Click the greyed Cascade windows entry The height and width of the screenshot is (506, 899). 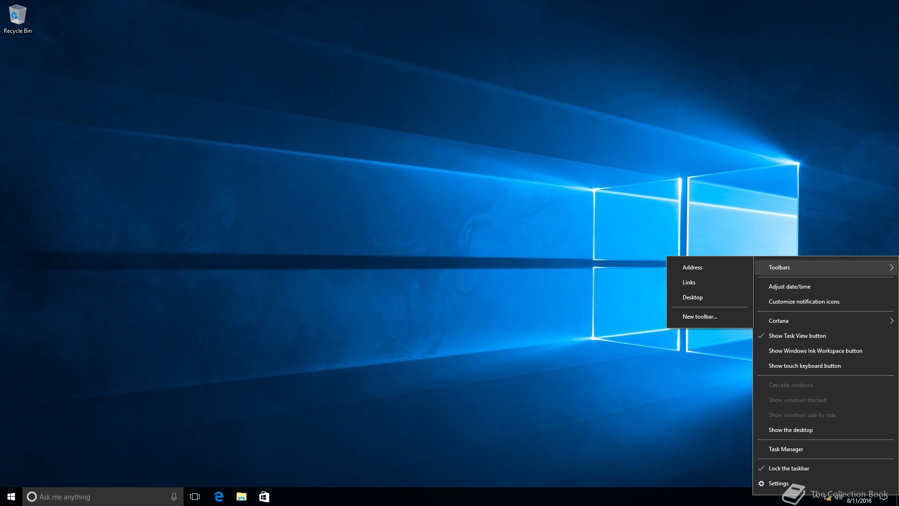pyautogui.click(x=826, y=385)
